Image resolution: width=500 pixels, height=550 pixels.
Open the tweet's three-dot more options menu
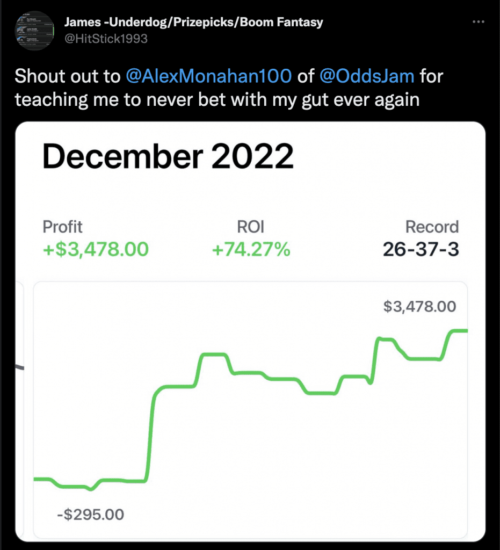(479, 21)
